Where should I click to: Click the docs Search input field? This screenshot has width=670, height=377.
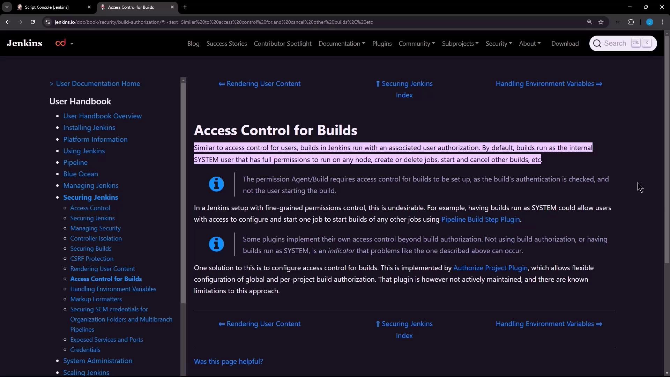[x=615, y=43]
